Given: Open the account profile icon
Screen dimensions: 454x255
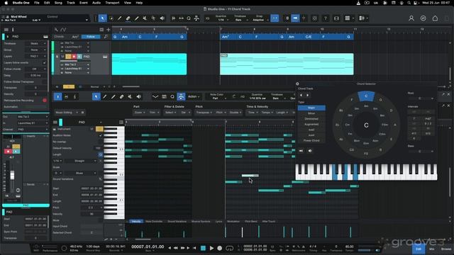Looking at the screenshot, I should (x=411, y=18).
